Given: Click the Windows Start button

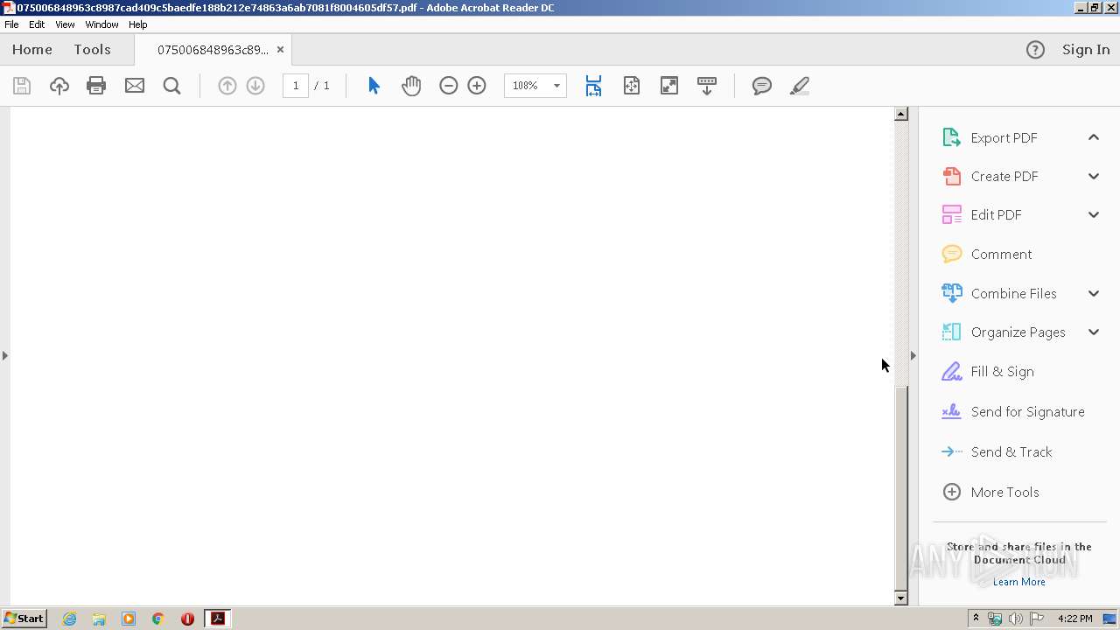Looking at the screenshot, I should point(24,619).
